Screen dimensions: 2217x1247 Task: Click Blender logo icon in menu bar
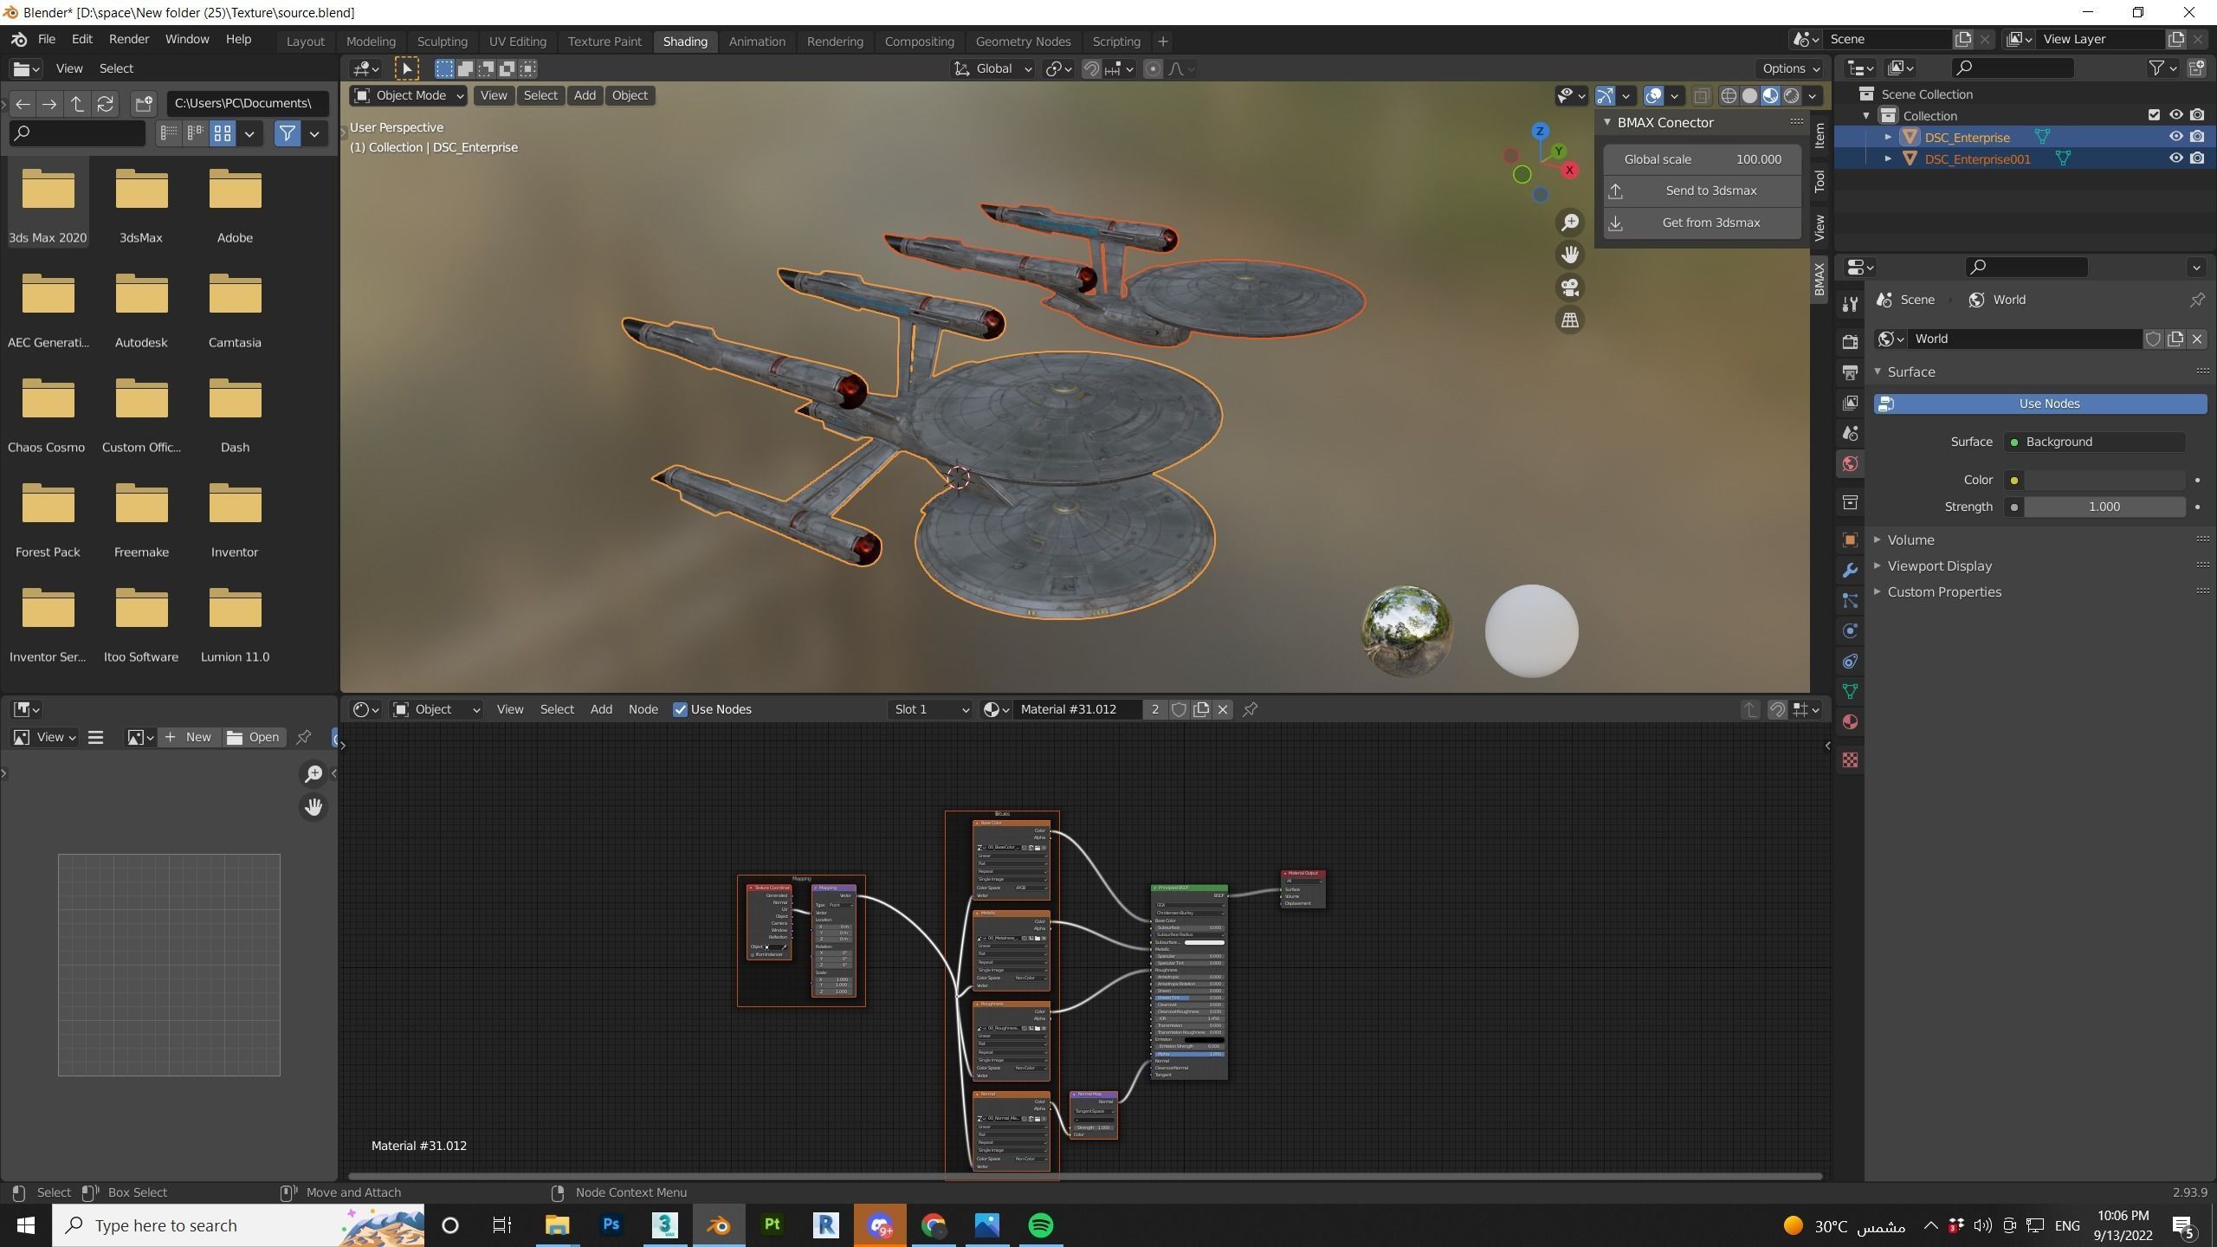(19, 40)
